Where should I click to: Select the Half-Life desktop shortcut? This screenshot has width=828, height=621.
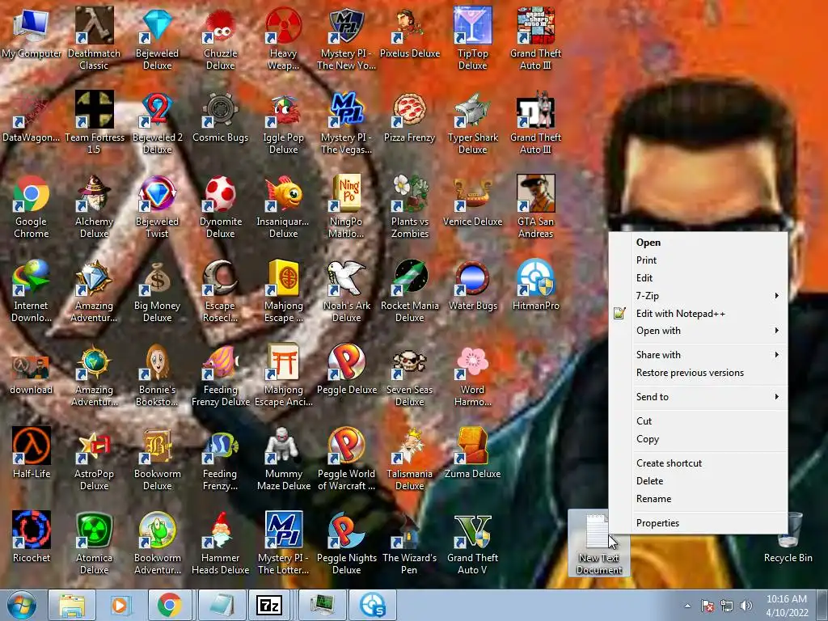coord(32,453)
